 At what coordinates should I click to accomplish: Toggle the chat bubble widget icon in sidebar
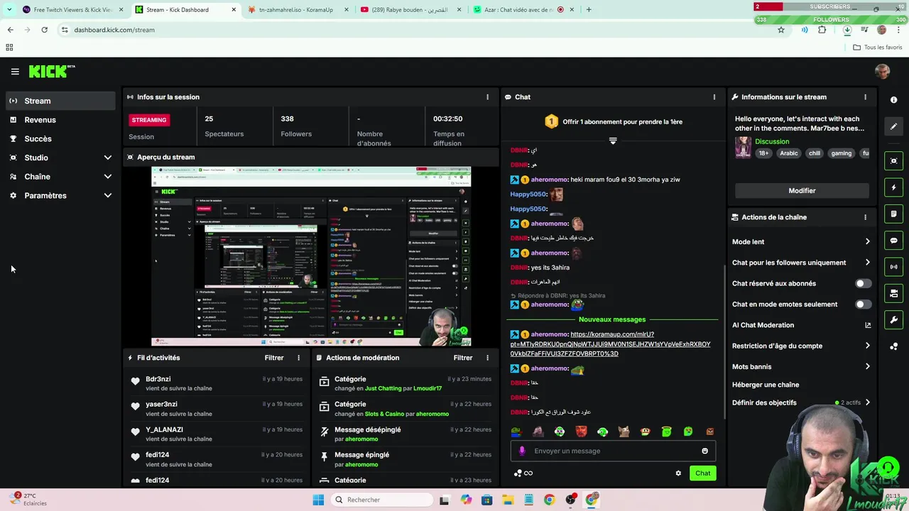tap(893, 241)
